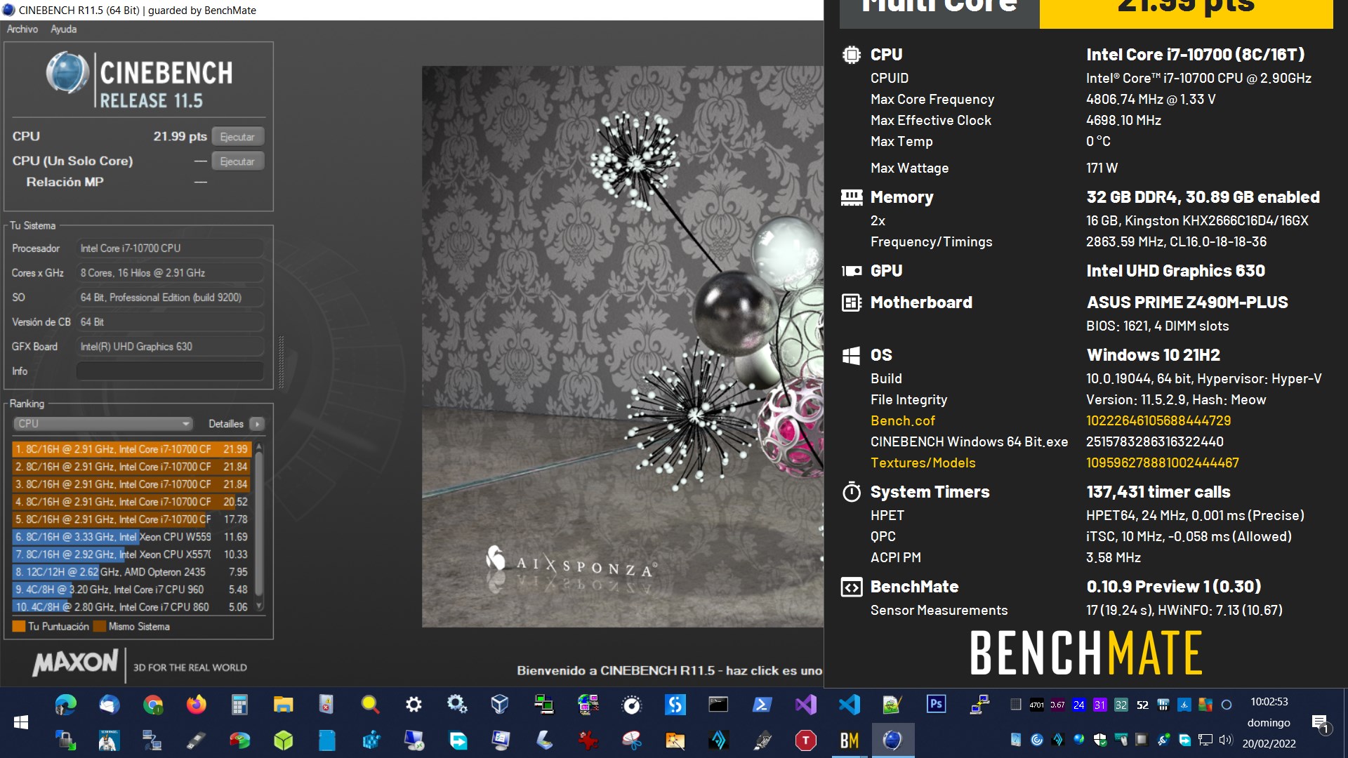Open Command Prompt from taskbar
Screen dimensions: 1348x758
(x=718, y=704)
